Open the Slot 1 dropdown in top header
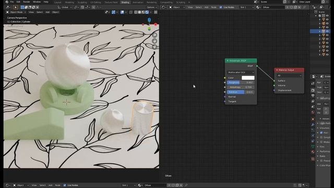Image resolution: width=334 pixels, height=188 pixels. point(246,7)
